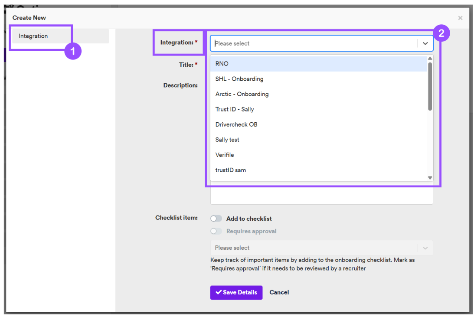Choose Sally test option
Viewport: 474px width, 317px height.
[x=318, y=140]
